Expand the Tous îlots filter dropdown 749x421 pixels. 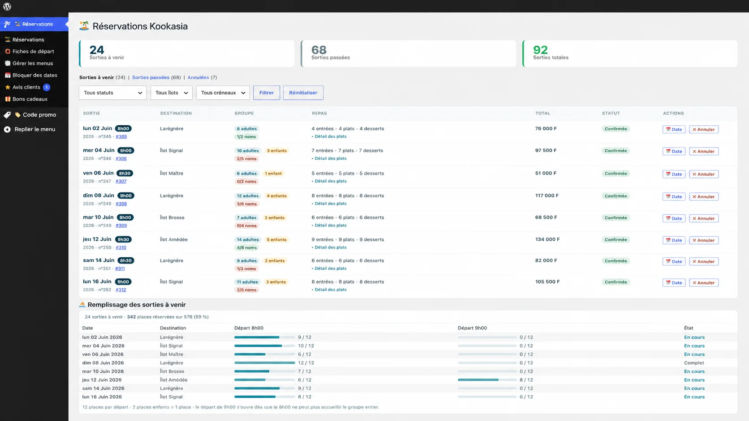(172, 93)
